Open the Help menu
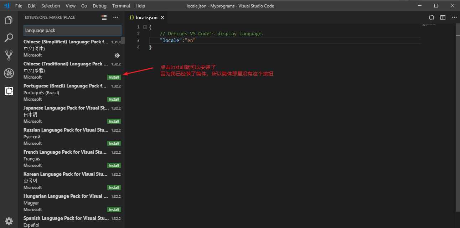The image size is (460, 228). click(140, 6)
